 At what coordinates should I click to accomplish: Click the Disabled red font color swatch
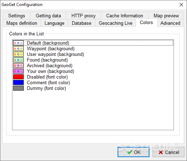[x=18, y=77]
